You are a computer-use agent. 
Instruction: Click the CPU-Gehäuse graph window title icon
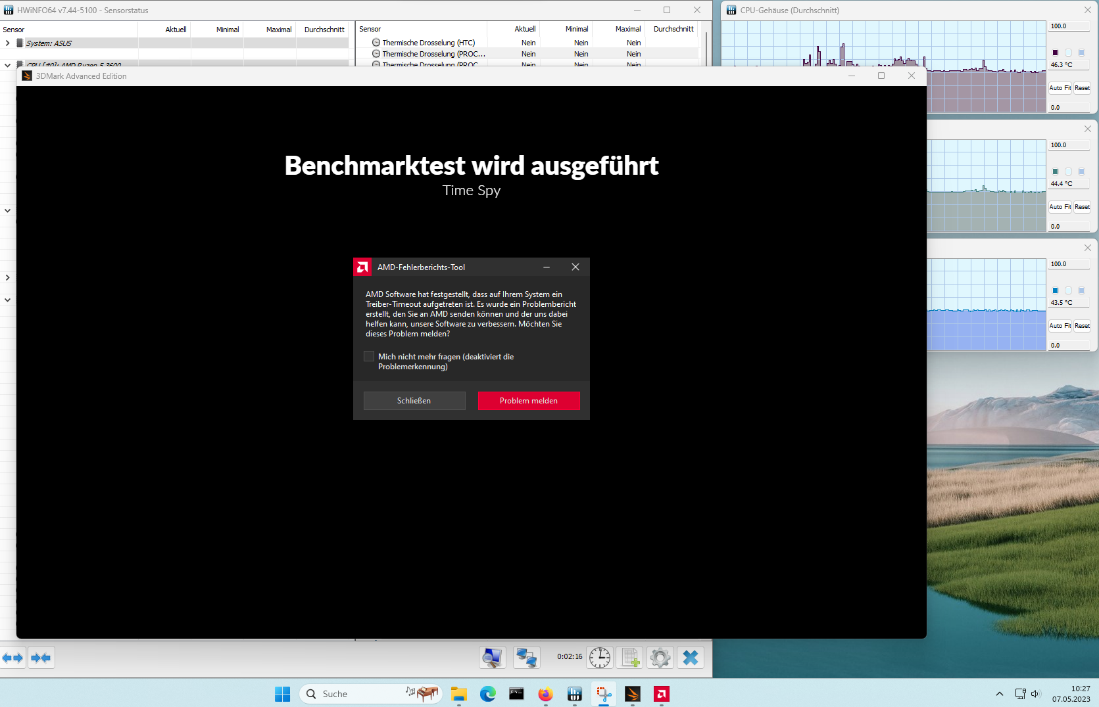tap(731, 11)
